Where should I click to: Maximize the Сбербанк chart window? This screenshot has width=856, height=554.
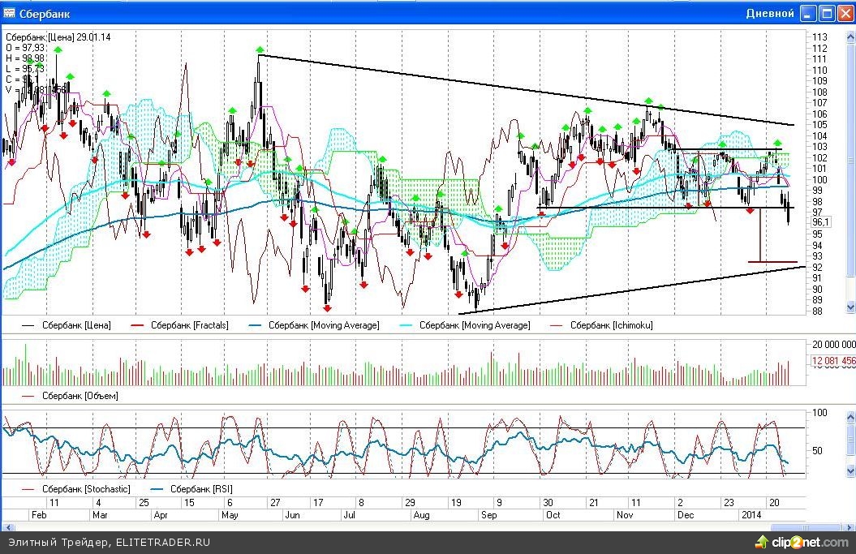tap(826, 13)
